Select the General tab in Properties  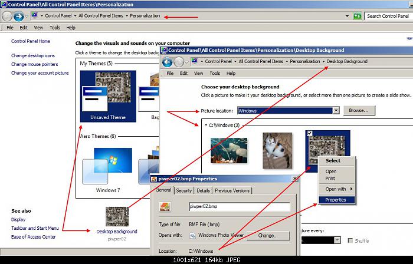click(163, 190)
